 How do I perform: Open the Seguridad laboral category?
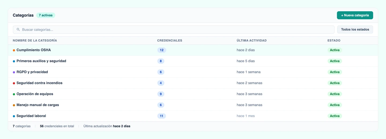(x=193, y=116)
